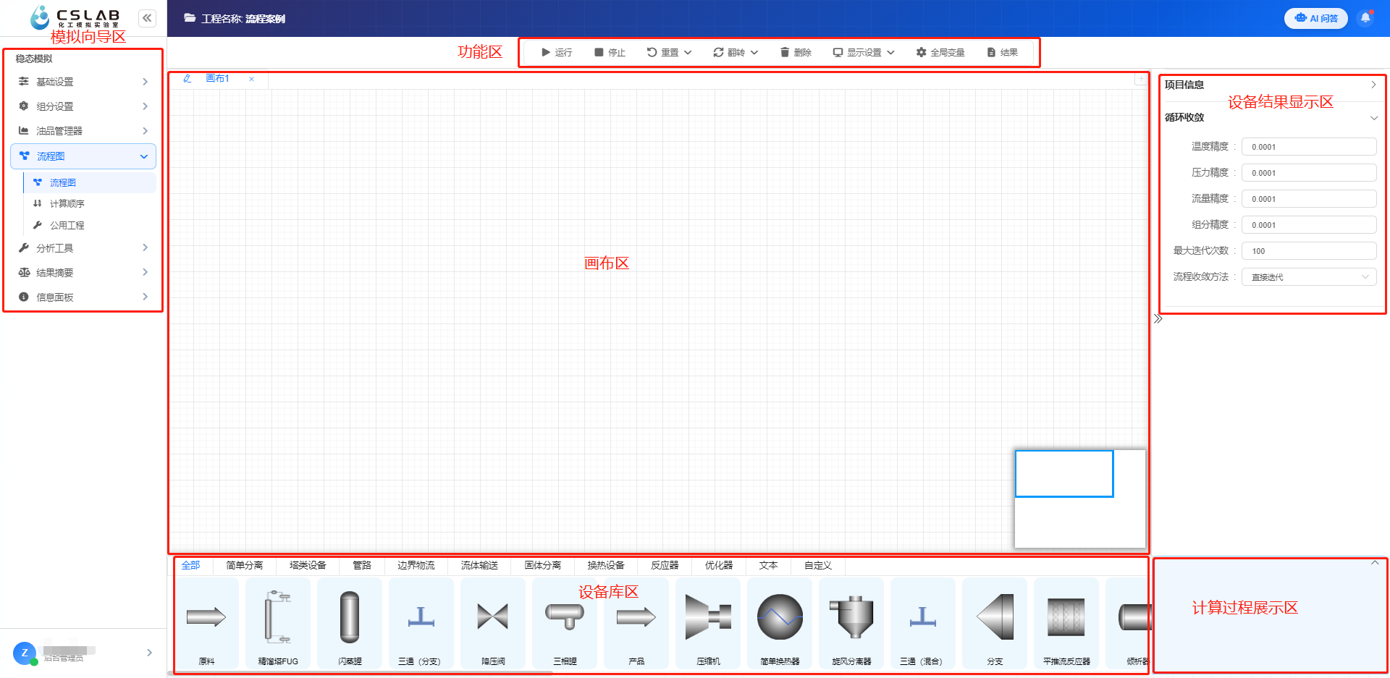Open the notification bell
This screenshot has width=1390, height=678.
(1365, 18)
